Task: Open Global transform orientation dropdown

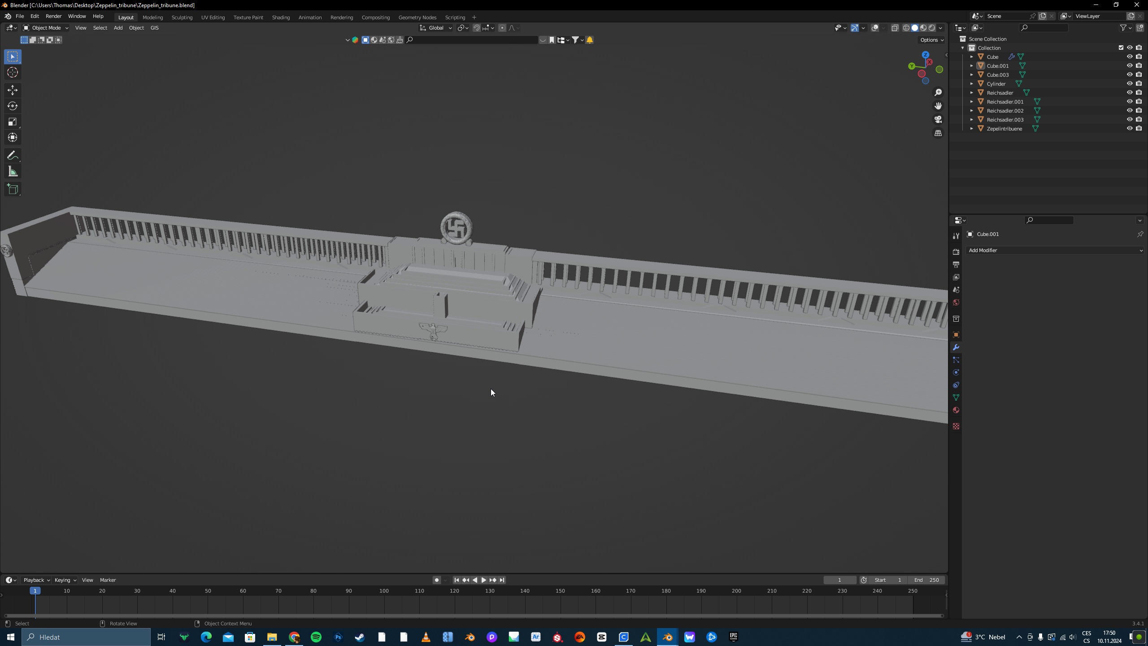Action: coord(436,28)
